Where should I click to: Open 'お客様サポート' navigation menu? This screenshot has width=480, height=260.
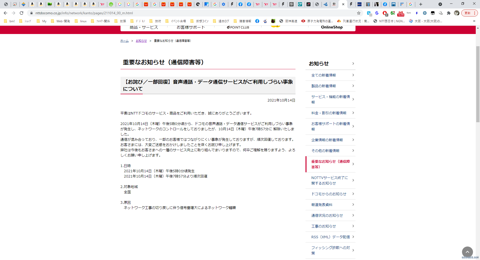pos(191,27)
